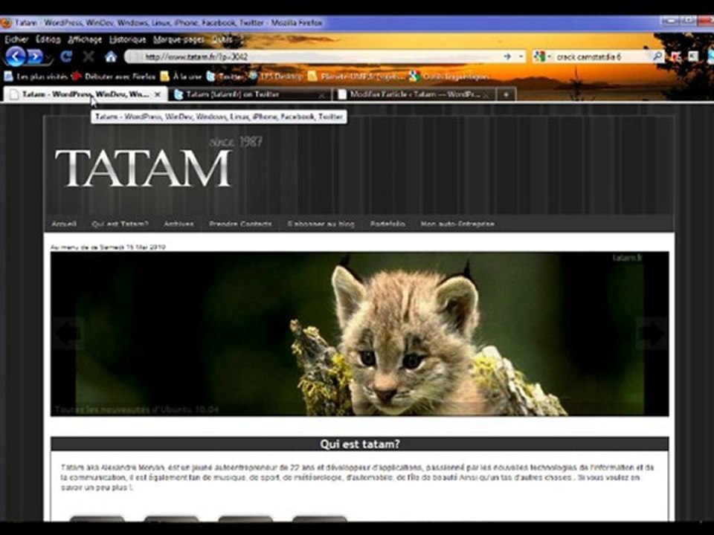
Task: Open the Marque-pages menu
Action: click(178, 39)
